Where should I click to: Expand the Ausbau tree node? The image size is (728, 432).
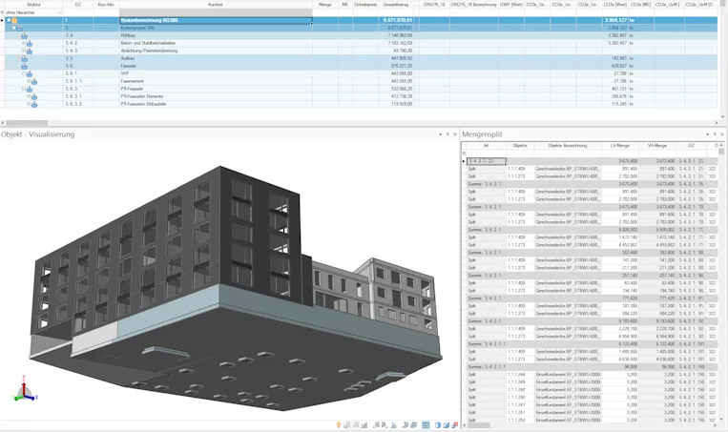18,58
